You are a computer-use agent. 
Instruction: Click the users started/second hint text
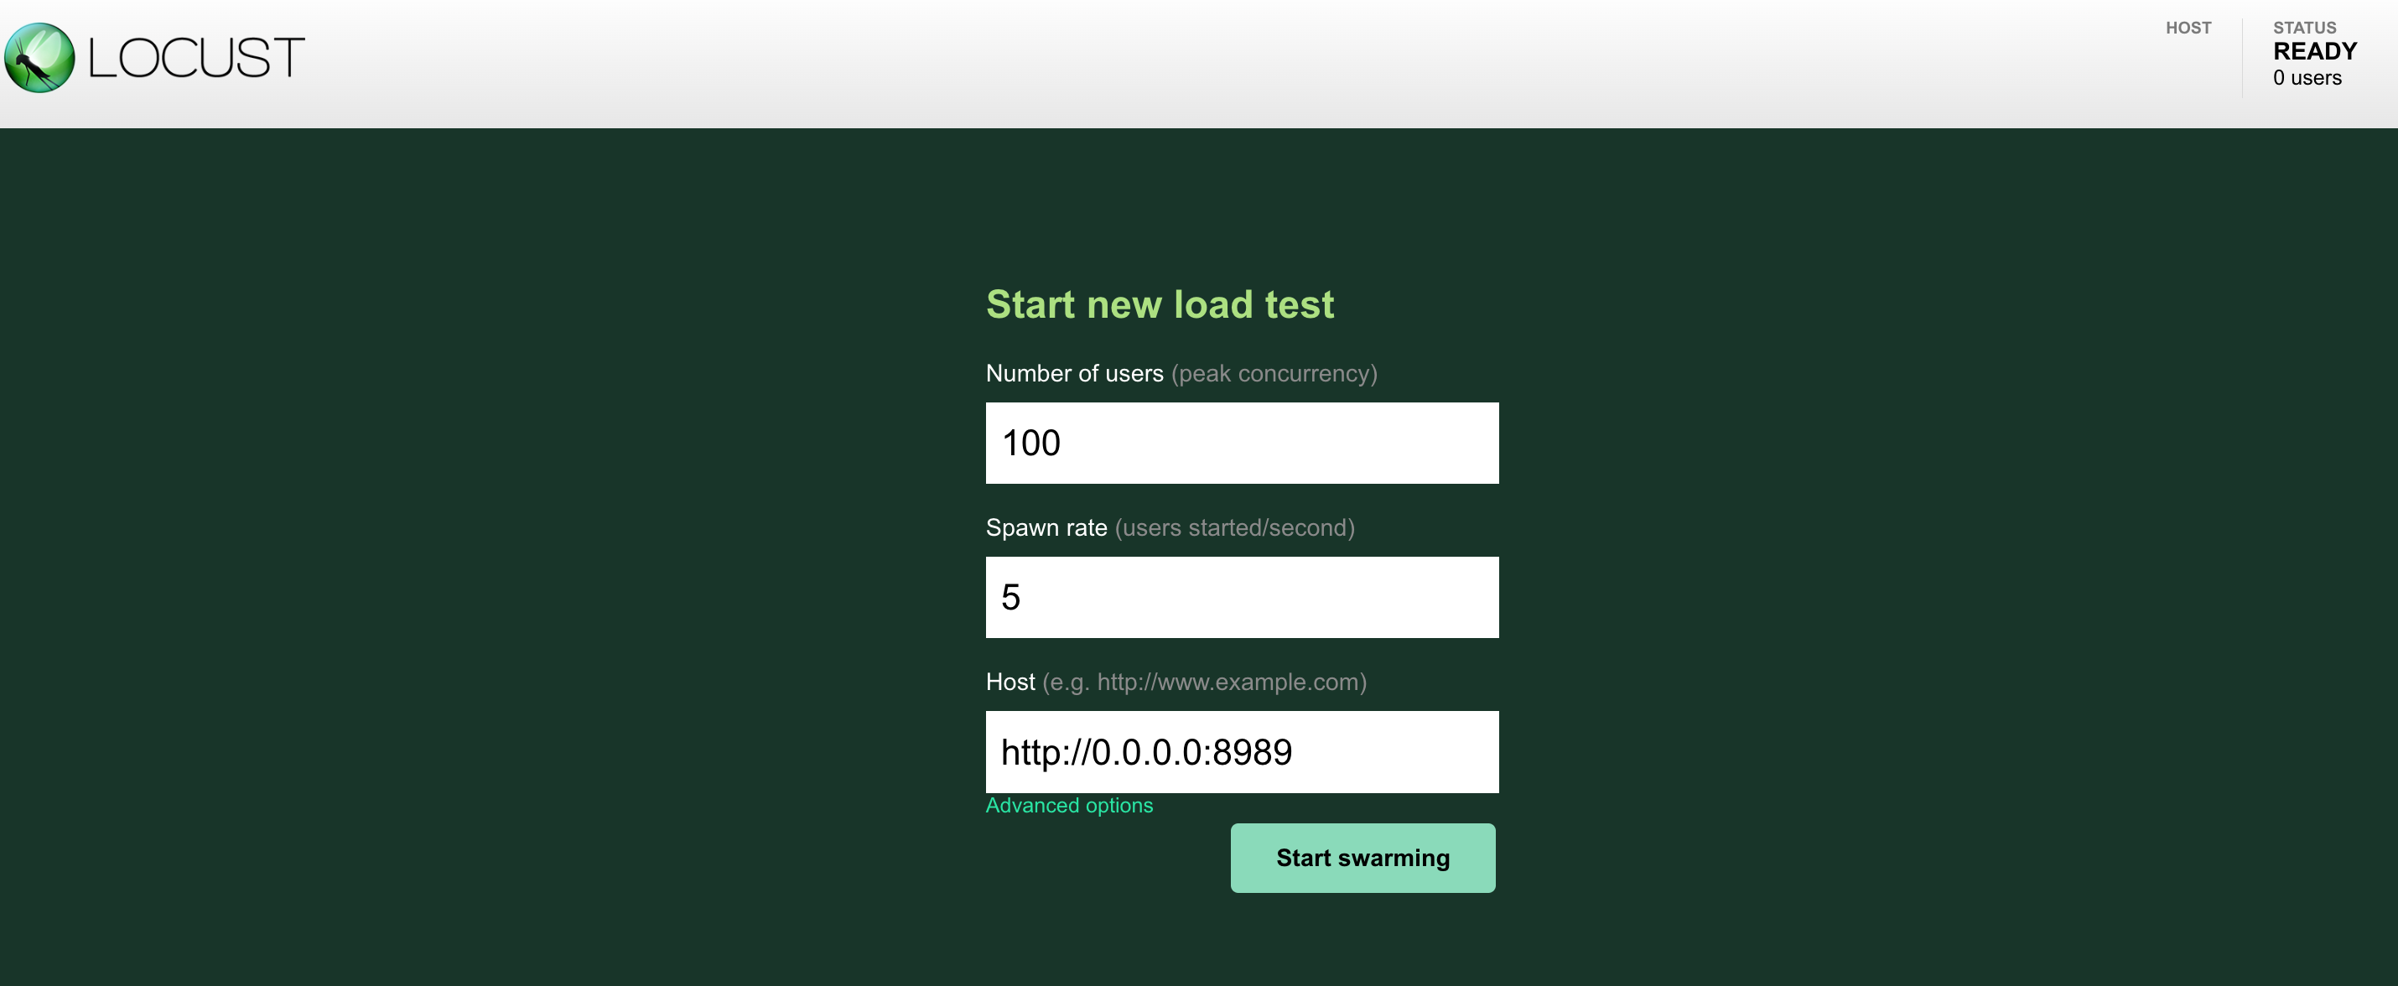click(x=1234, y=528)
